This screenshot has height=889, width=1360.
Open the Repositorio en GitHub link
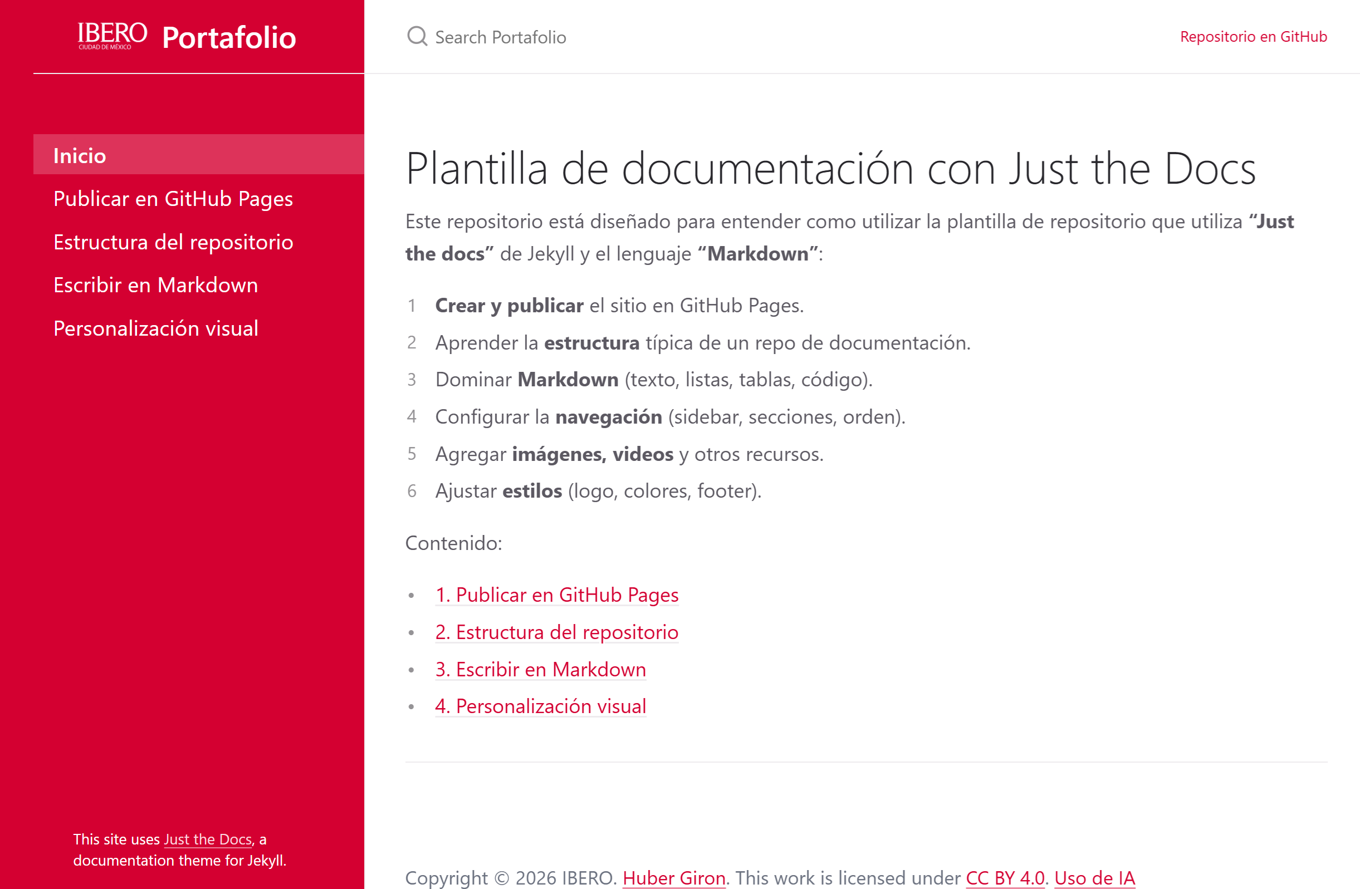point(1254,36)
